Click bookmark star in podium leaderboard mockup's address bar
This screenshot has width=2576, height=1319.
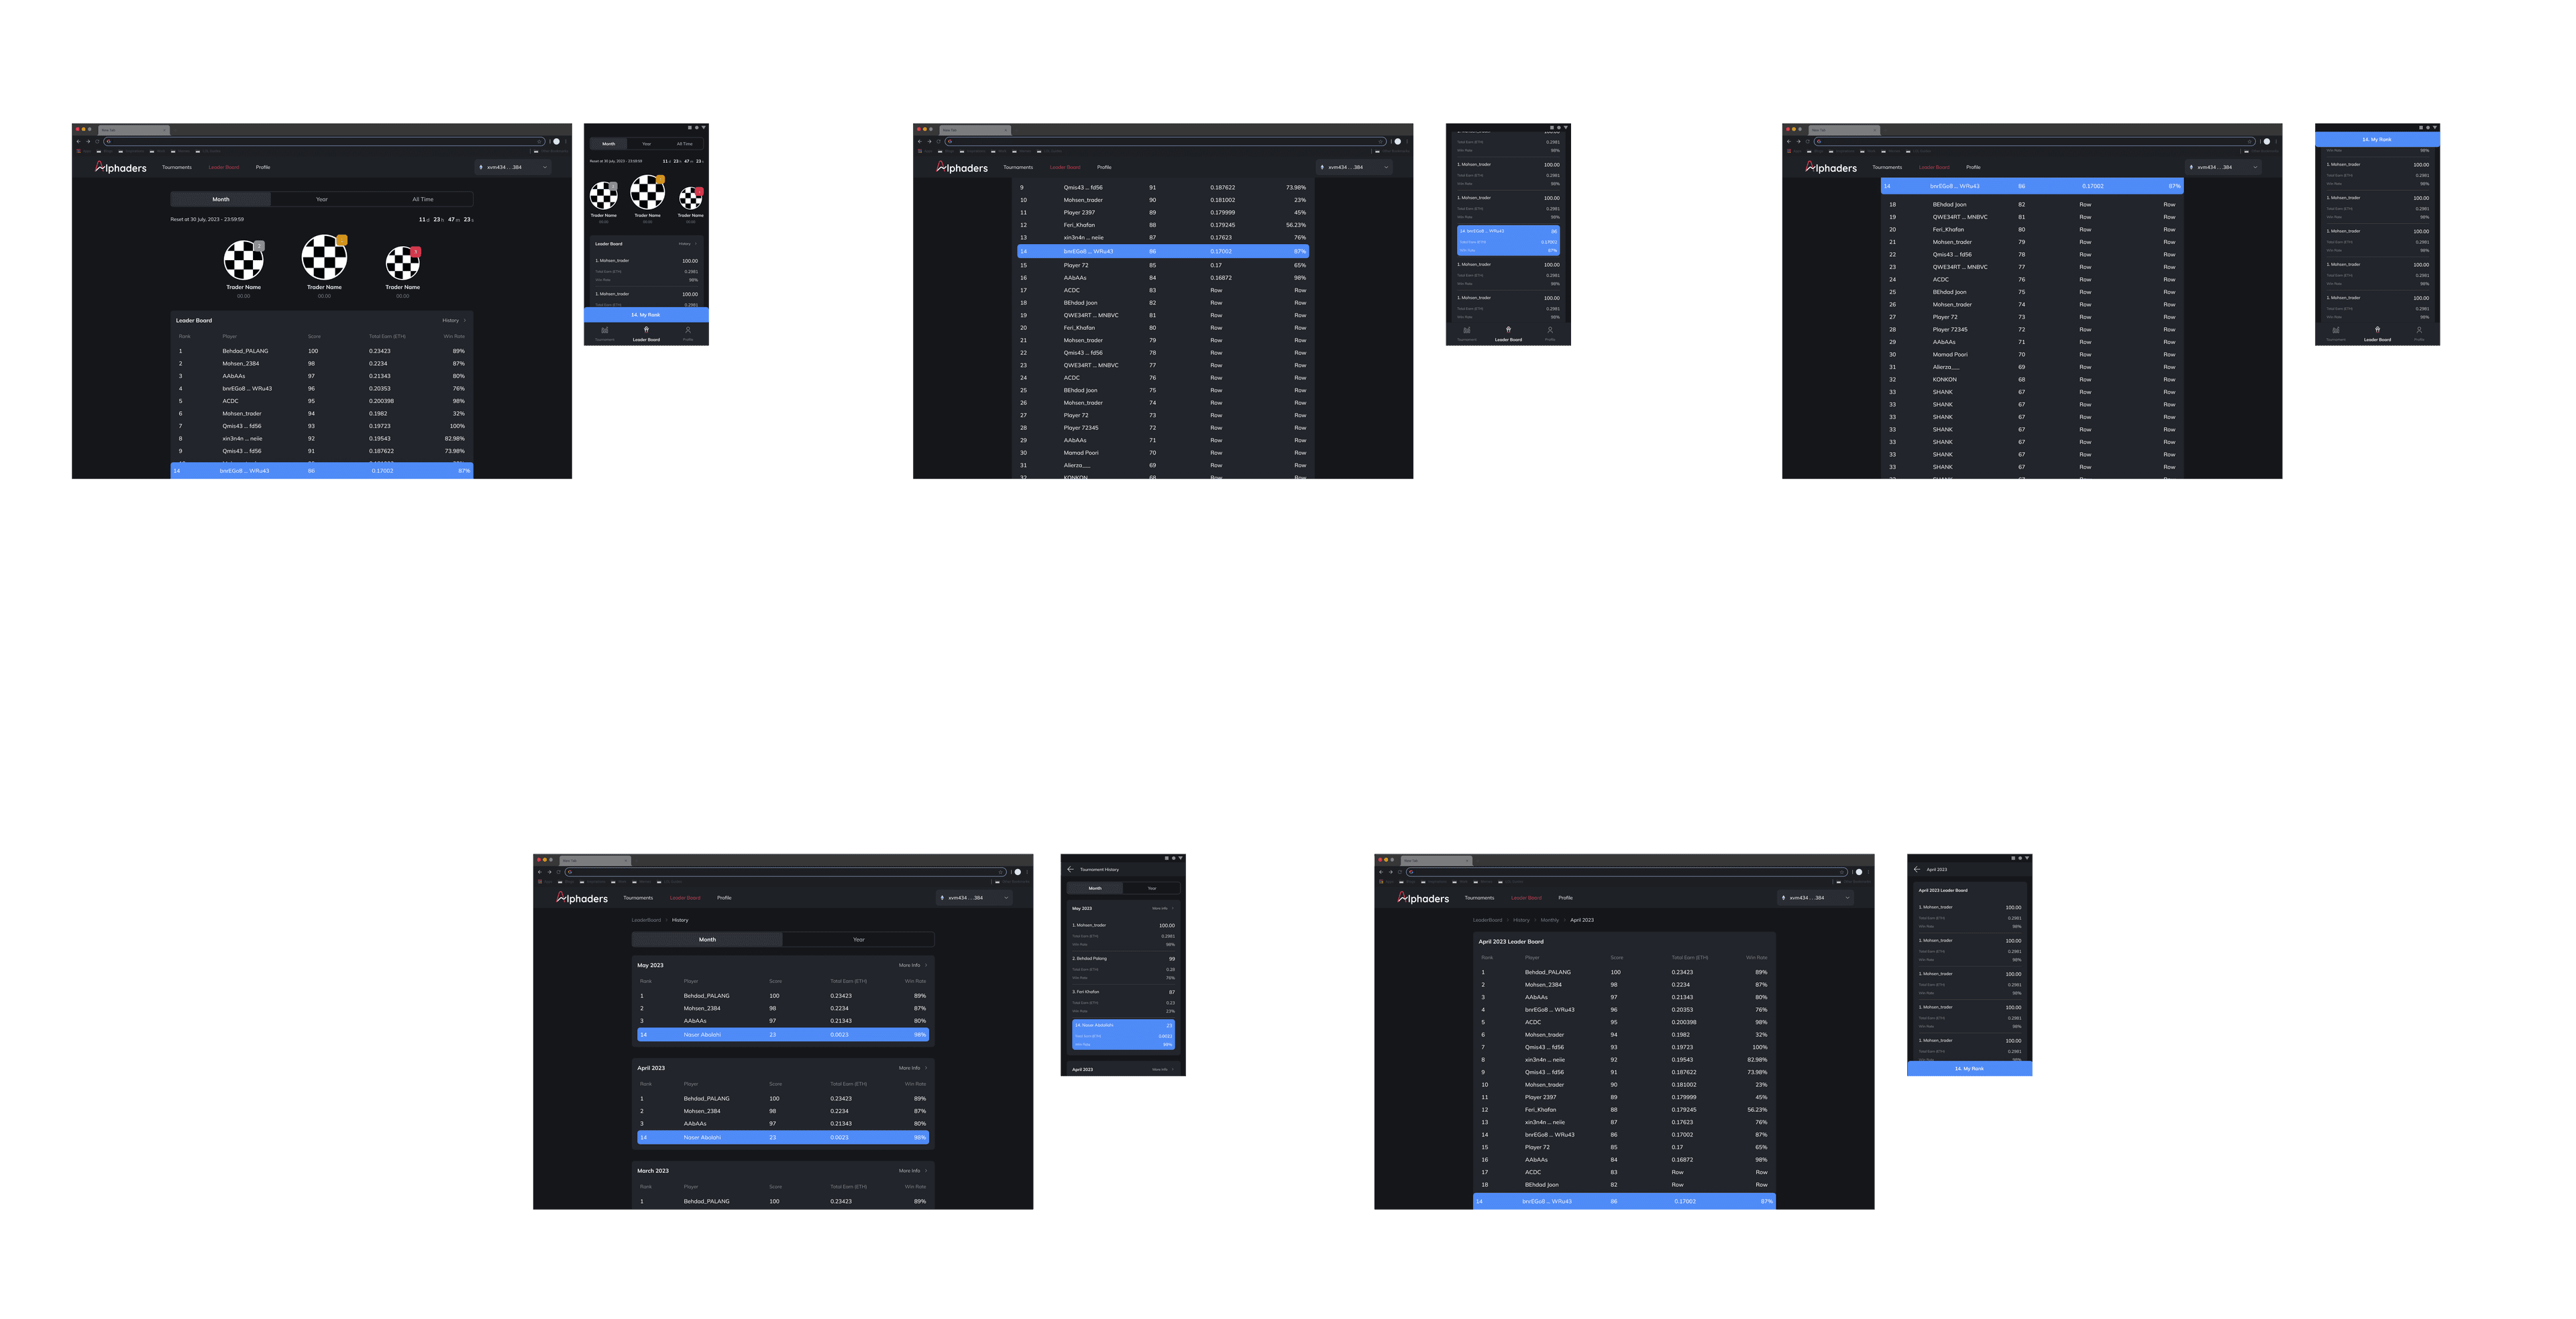coord(540,141)
